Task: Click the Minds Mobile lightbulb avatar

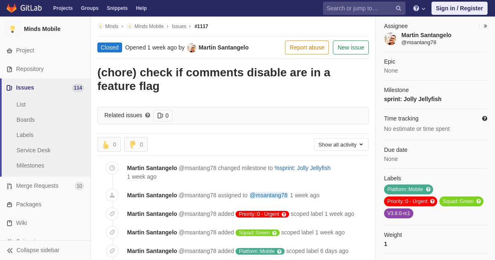Action: point(12,29)
